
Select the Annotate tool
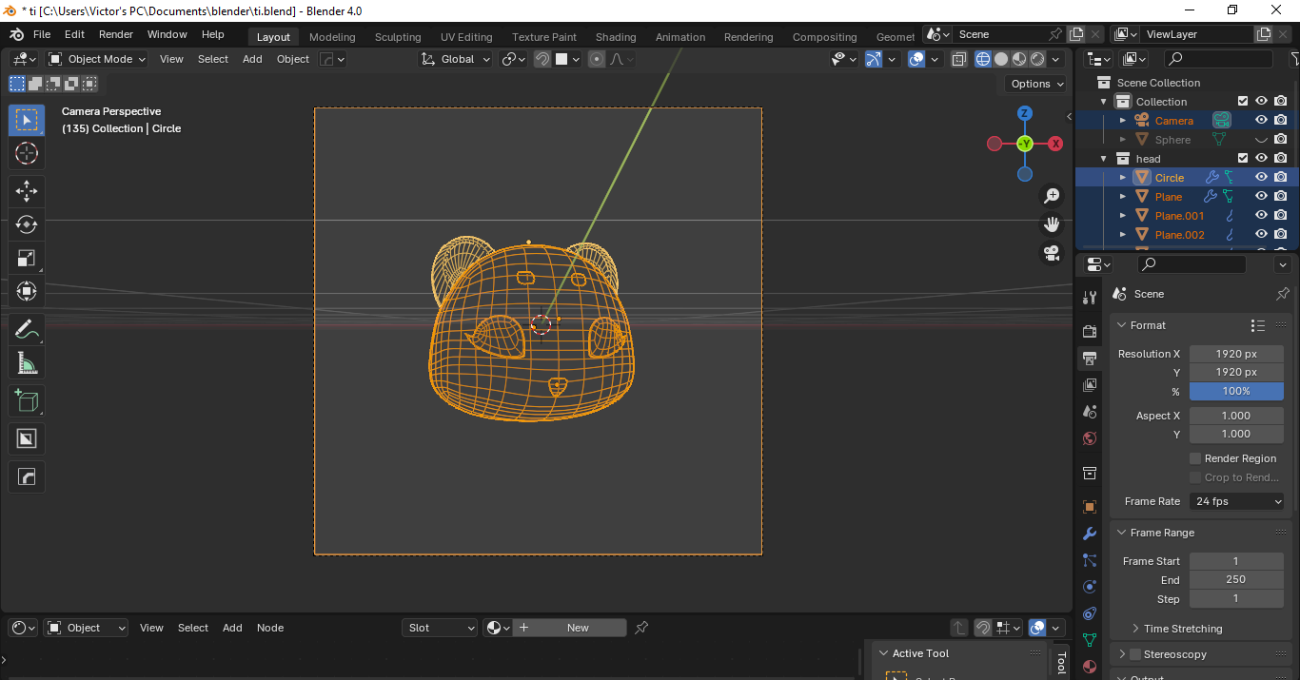27,329
